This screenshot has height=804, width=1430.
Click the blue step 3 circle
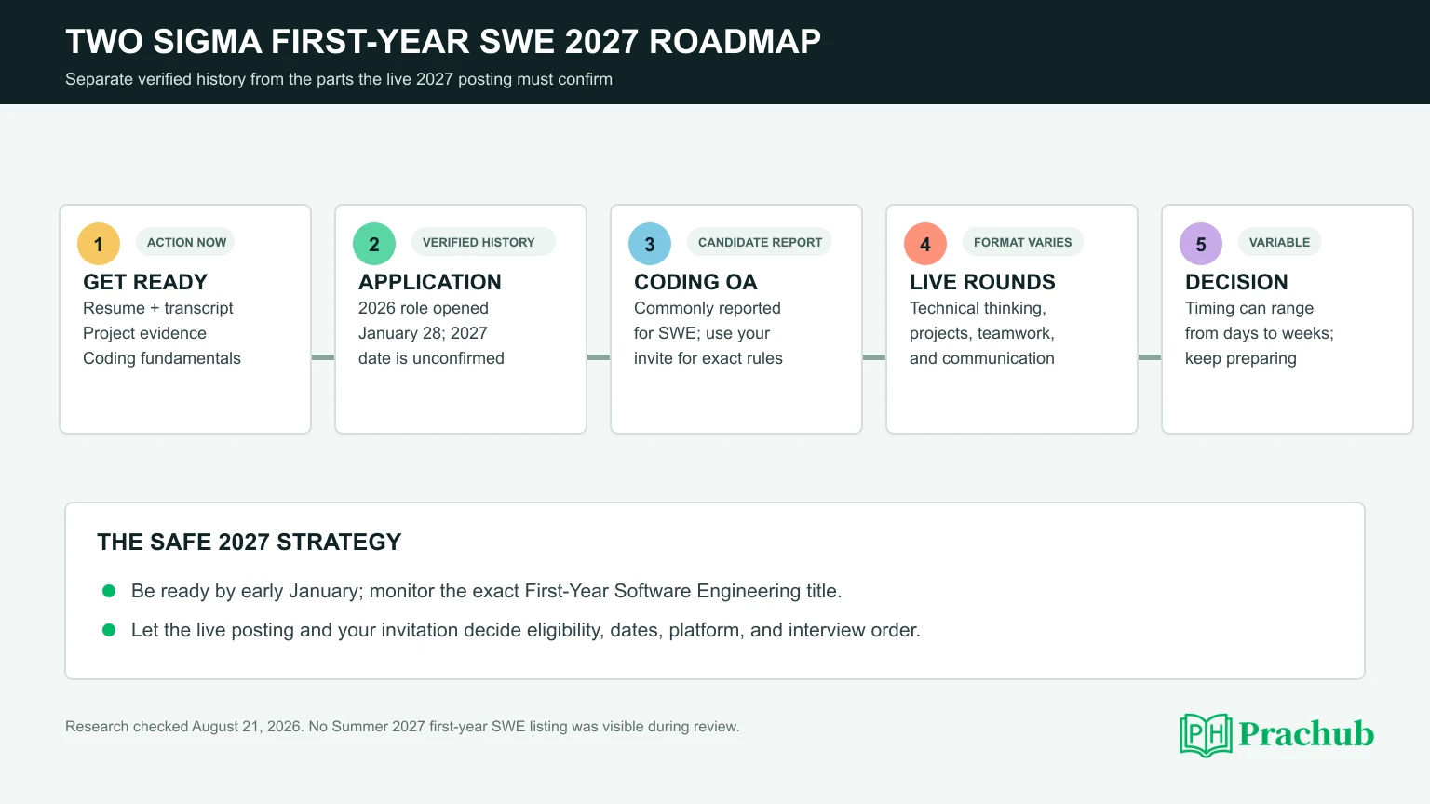[650, 244]
